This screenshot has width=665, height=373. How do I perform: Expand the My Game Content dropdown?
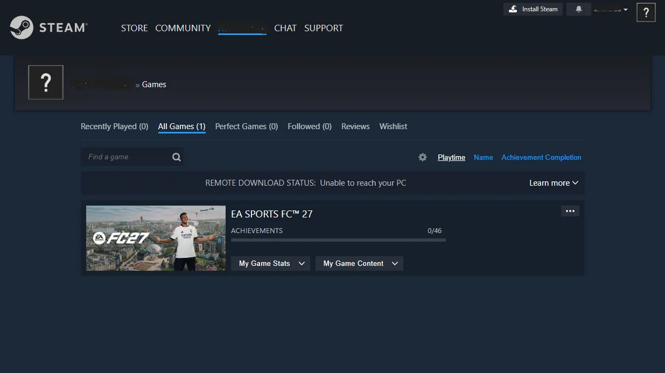point(359,263)
